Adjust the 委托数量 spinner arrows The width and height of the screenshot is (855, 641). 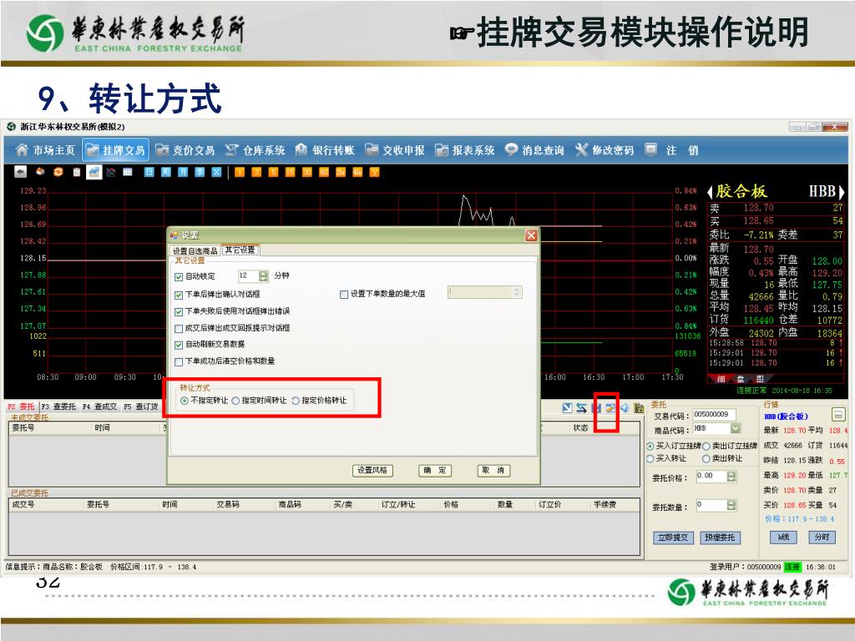(x=731, y=505)
